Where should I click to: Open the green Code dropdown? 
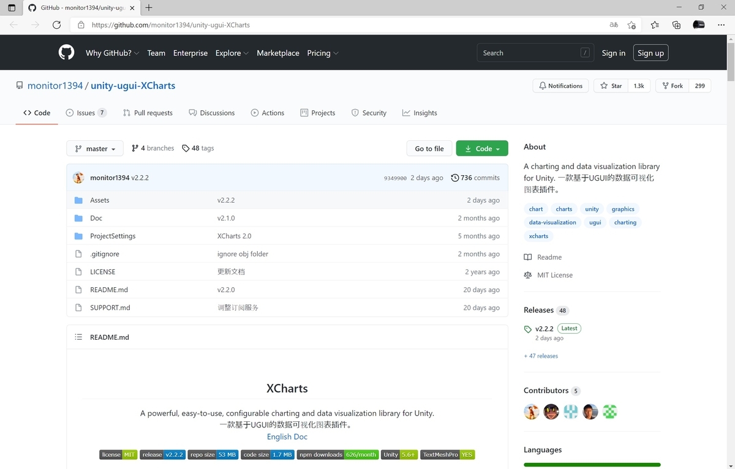coord(482,148)
